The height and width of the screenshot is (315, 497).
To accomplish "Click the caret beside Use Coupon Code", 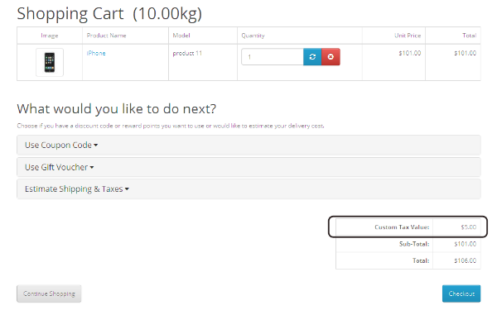I will 96,146.
